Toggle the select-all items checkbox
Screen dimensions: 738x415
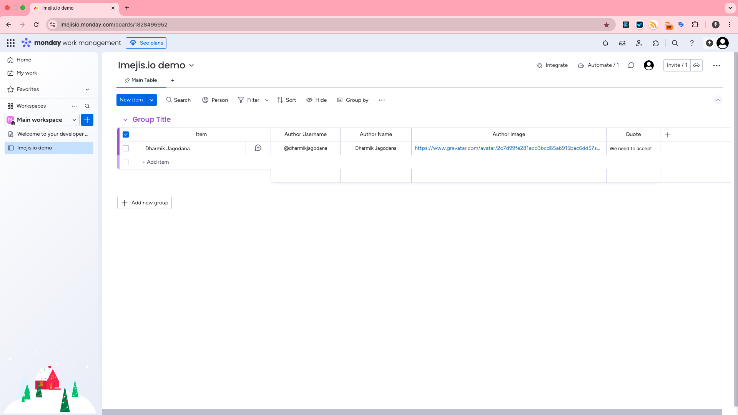point(126,134)
